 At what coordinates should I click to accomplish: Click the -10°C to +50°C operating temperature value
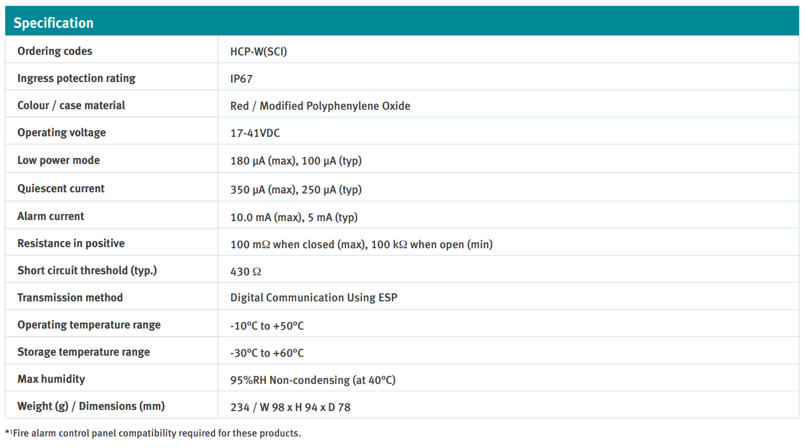pos(267,326)
